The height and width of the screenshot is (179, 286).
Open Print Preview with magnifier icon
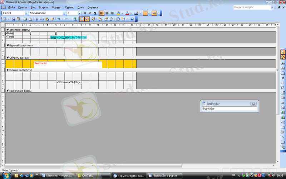click(x=30, y=19)
